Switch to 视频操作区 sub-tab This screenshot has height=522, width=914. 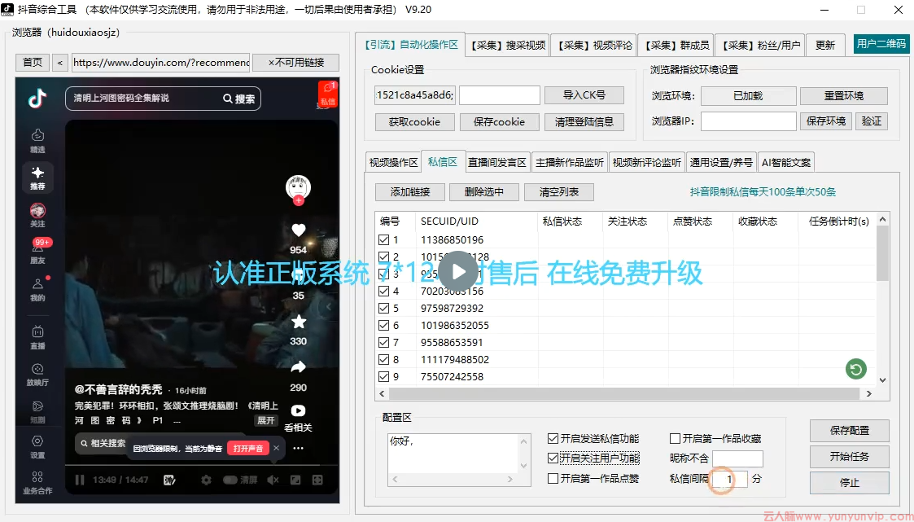pyautogui.click(x=393, y=163)
